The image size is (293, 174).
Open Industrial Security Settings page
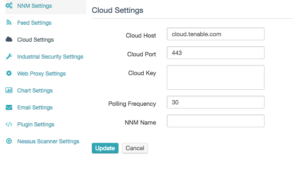click(50, 57)
